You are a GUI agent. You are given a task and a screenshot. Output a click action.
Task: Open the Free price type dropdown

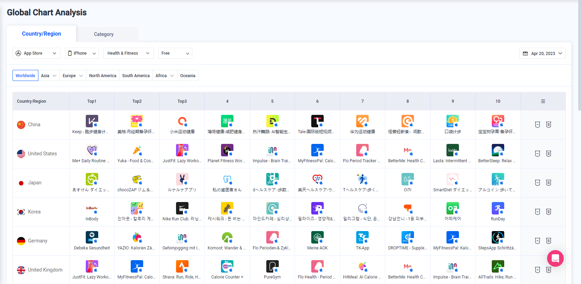point(175,53)
